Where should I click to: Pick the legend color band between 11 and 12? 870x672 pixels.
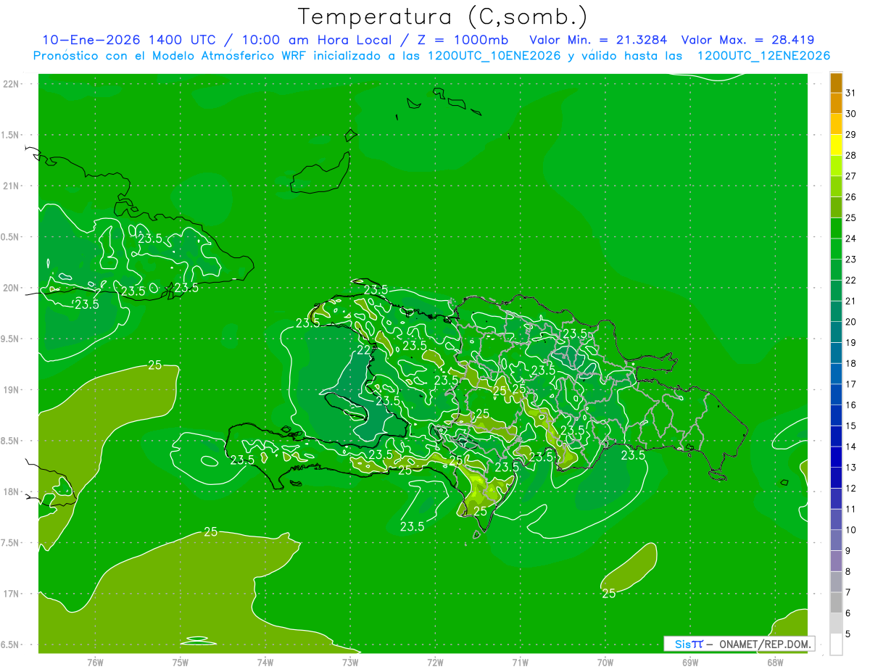pos(836,499)
